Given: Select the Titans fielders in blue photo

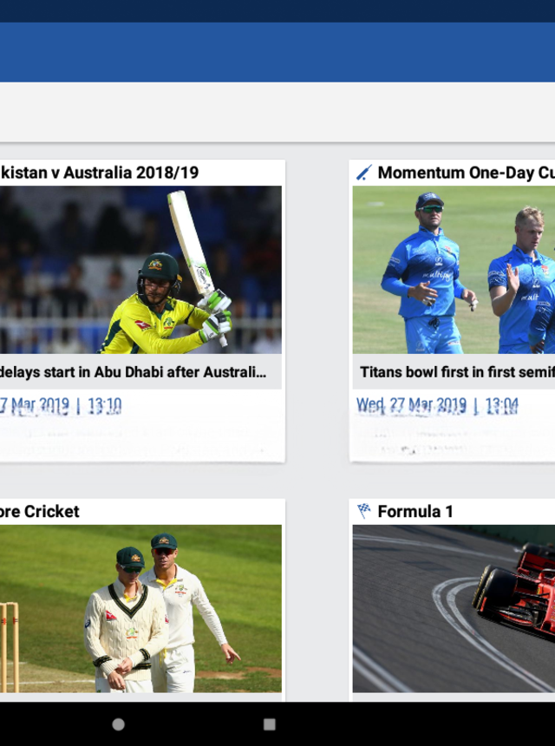Looking at the screenshot, I should coord(454,269).
